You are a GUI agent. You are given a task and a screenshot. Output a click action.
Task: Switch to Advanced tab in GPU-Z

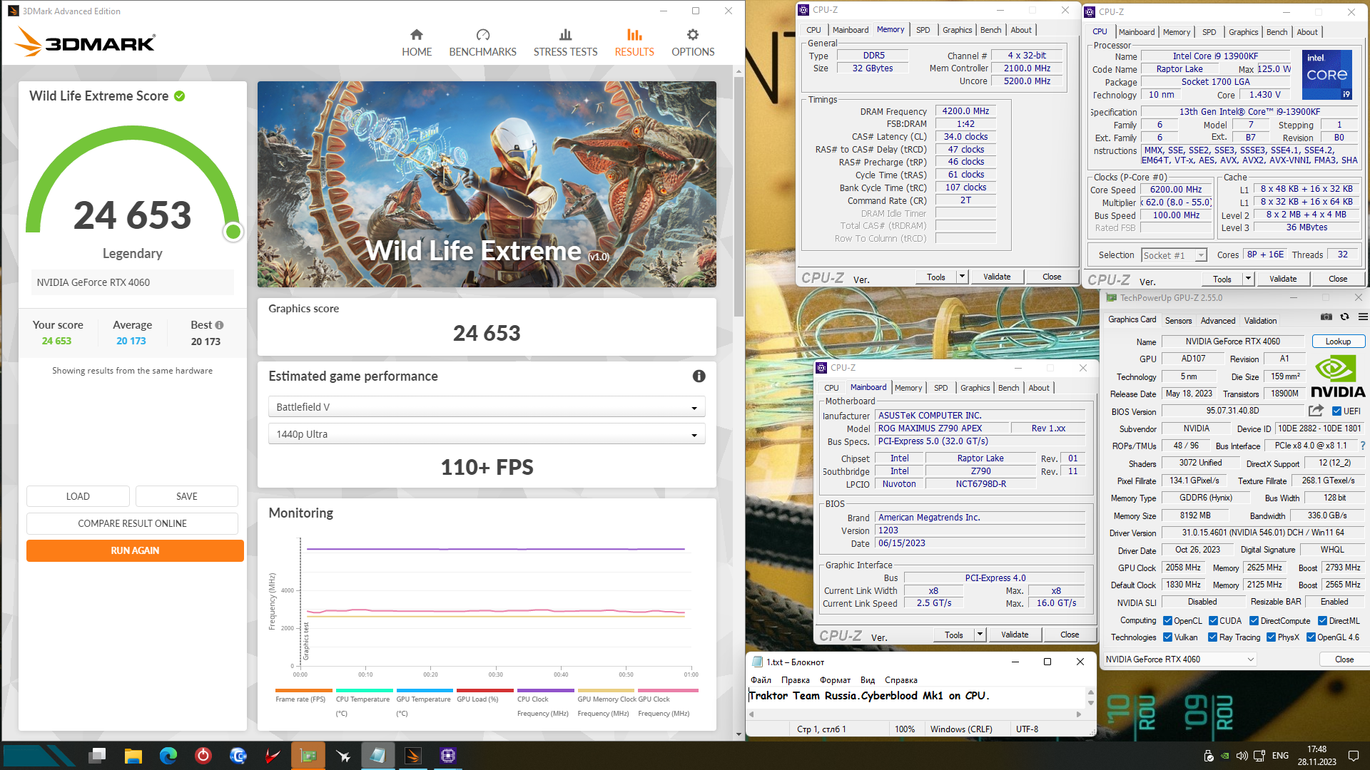coord(1218,321)
